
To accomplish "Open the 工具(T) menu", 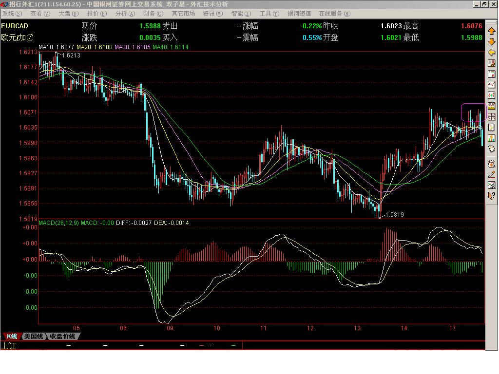I will tap(269, 14).
